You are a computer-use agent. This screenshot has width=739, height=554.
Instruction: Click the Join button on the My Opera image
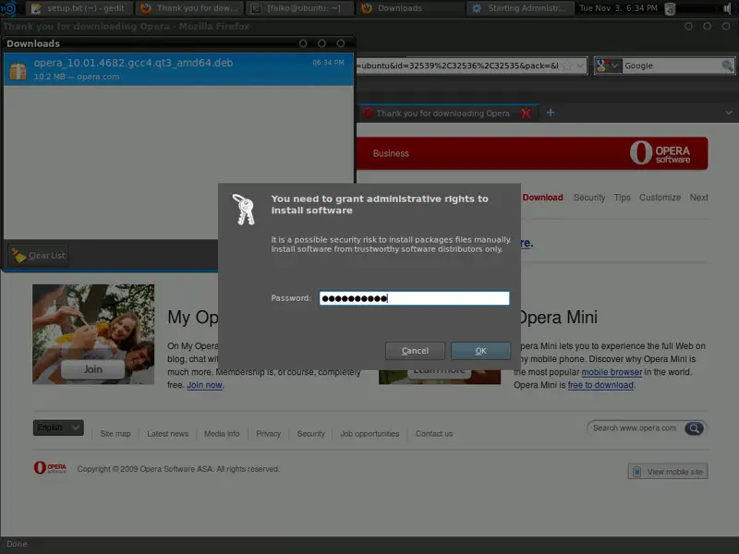coord(93,369)
